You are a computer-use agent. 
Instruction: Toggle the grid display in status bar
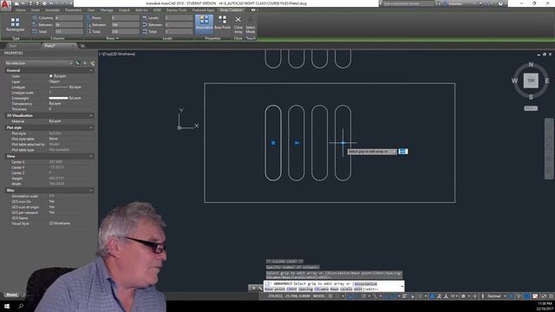330,296
